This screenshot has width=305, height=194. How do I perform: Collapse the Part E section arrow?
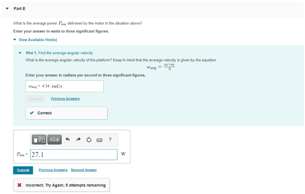7,8
